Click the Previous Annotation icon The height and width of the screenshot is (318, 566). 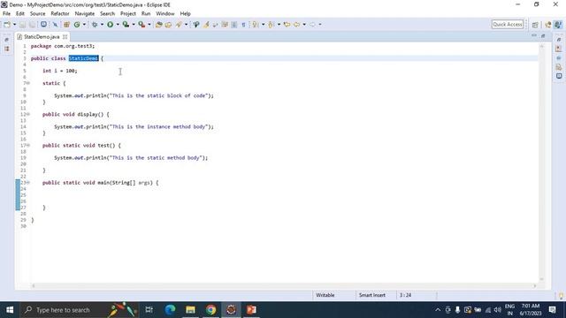coord(271,25)
